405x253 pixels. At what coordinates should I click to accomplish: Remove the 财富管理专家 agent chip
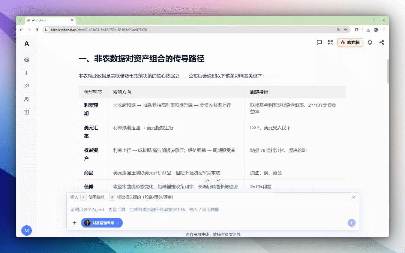coord(118,223)
